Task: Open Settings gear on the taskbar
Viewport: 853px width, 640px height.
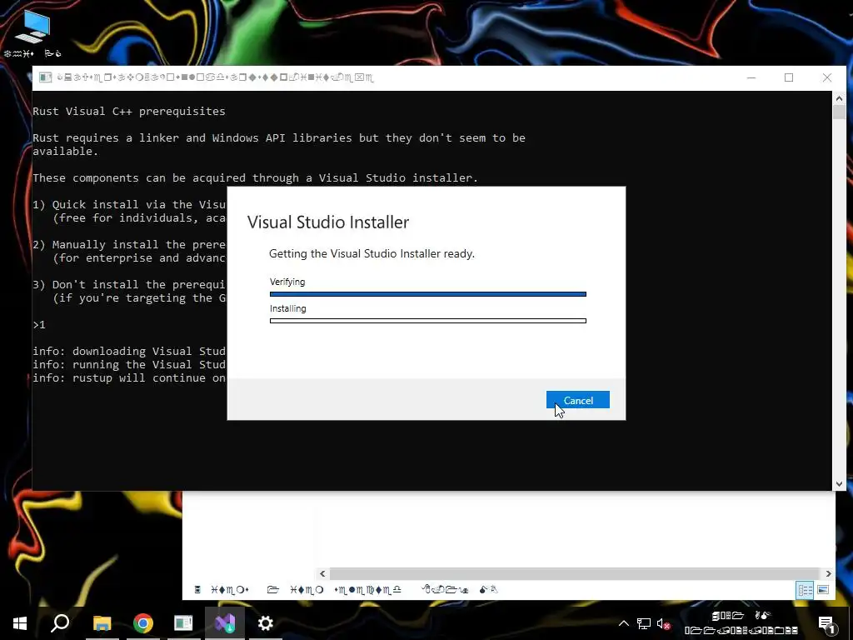Action: 266,623
